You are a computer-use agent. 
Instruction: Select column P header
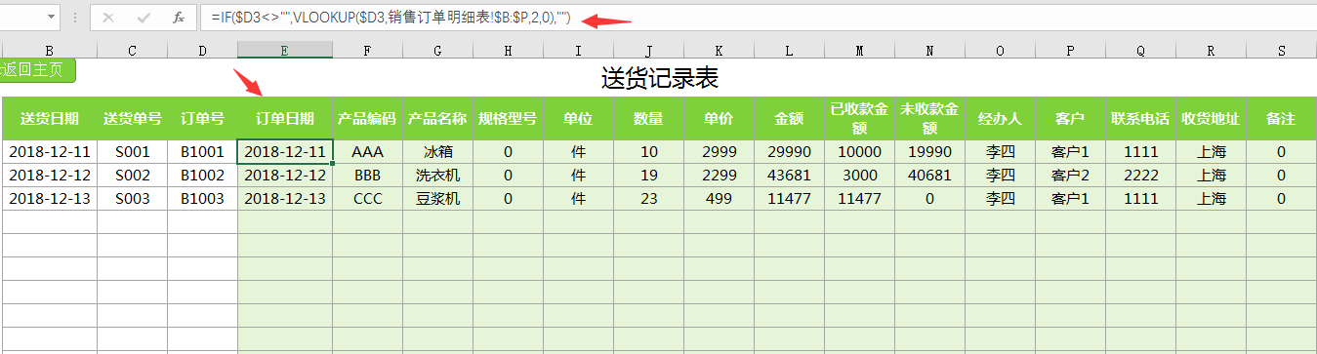tap(1070, 50)
